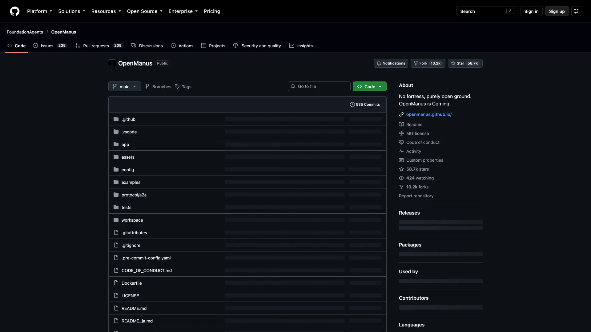591x332 pixels.
Task: Go to the Discussions tab
Action: (x=147, y=45)
